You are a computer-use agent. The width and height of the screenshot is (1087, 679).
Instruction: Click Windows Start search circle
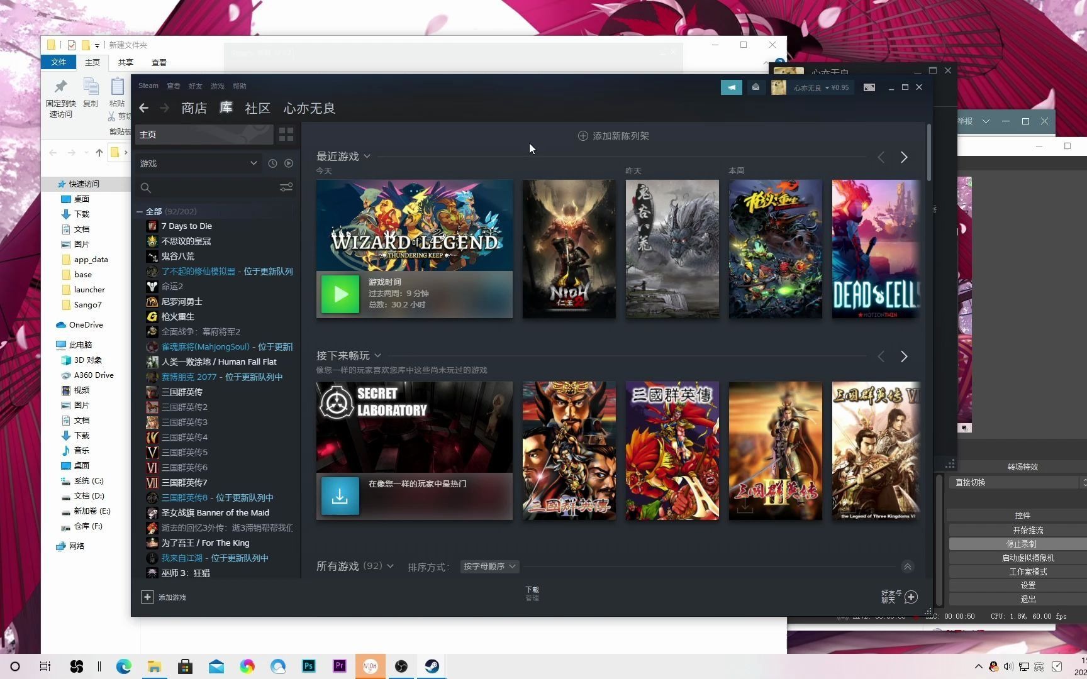pos(15,666)
